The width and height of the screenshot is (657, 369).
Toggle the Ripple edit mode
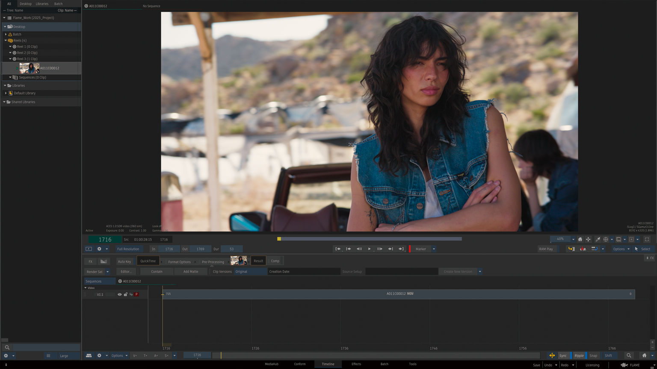pos(579,356)
